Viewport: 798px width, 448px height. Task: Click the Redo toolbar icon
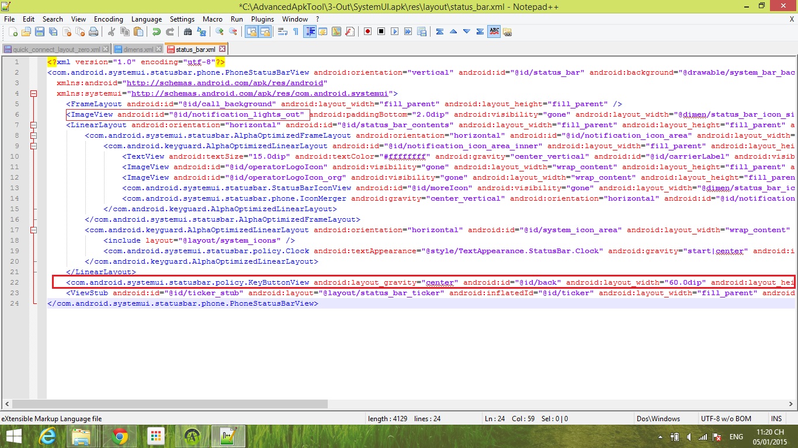[x=169, y=32]
